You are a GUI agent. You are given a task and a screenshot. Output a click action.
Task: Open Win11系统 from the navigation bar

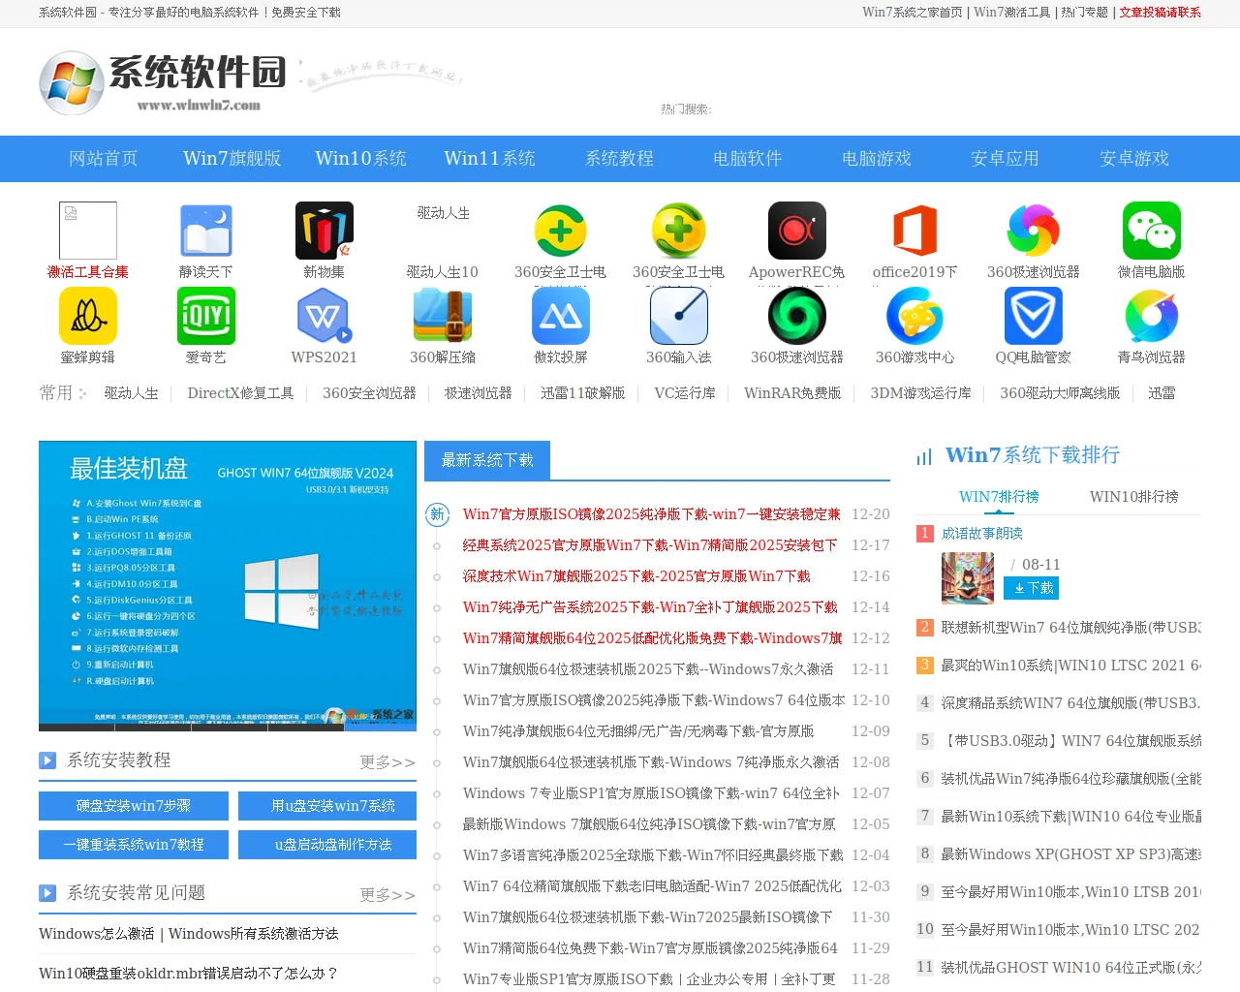[x=490, y=159]
